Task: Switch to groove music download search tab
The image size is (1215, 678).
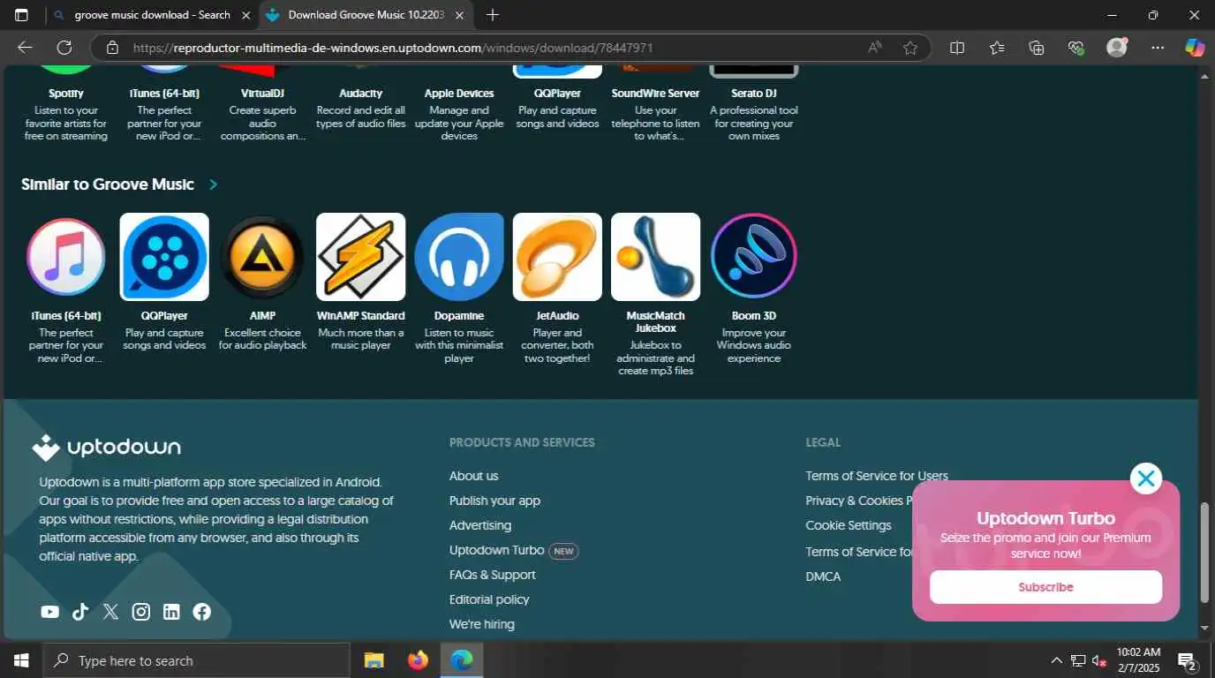Action: click(x=153, y=15)
